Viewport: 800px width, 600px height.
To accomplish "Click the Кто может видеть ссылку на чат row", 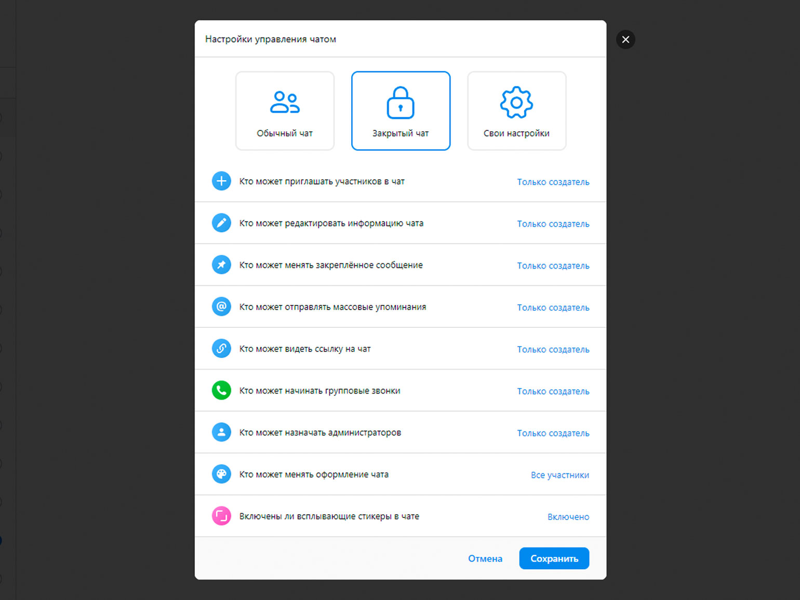I will [401, 349].
